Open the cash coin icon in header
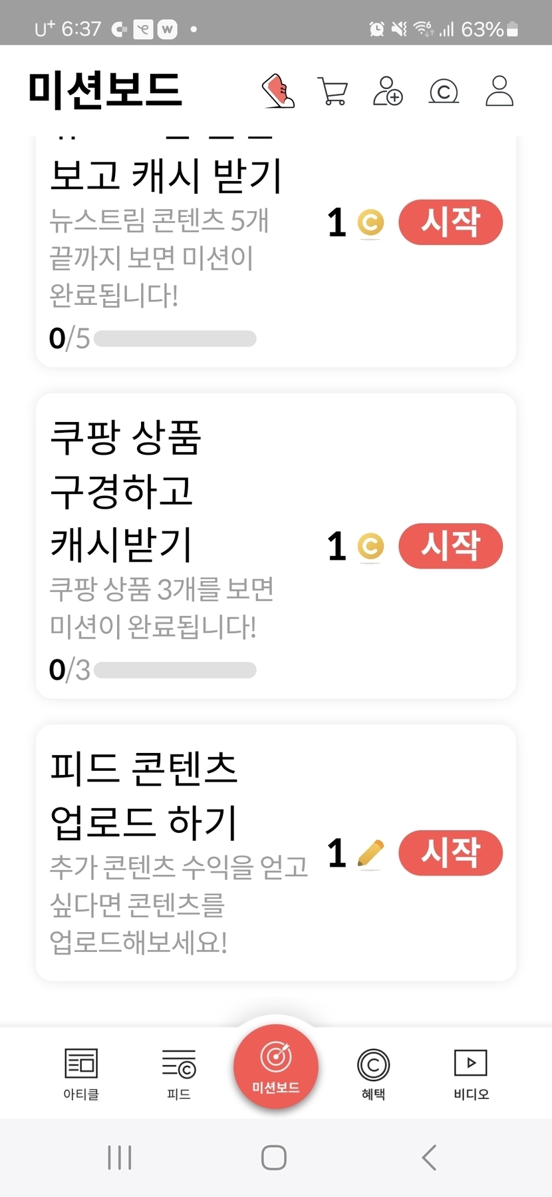 [x=444, y=91]
